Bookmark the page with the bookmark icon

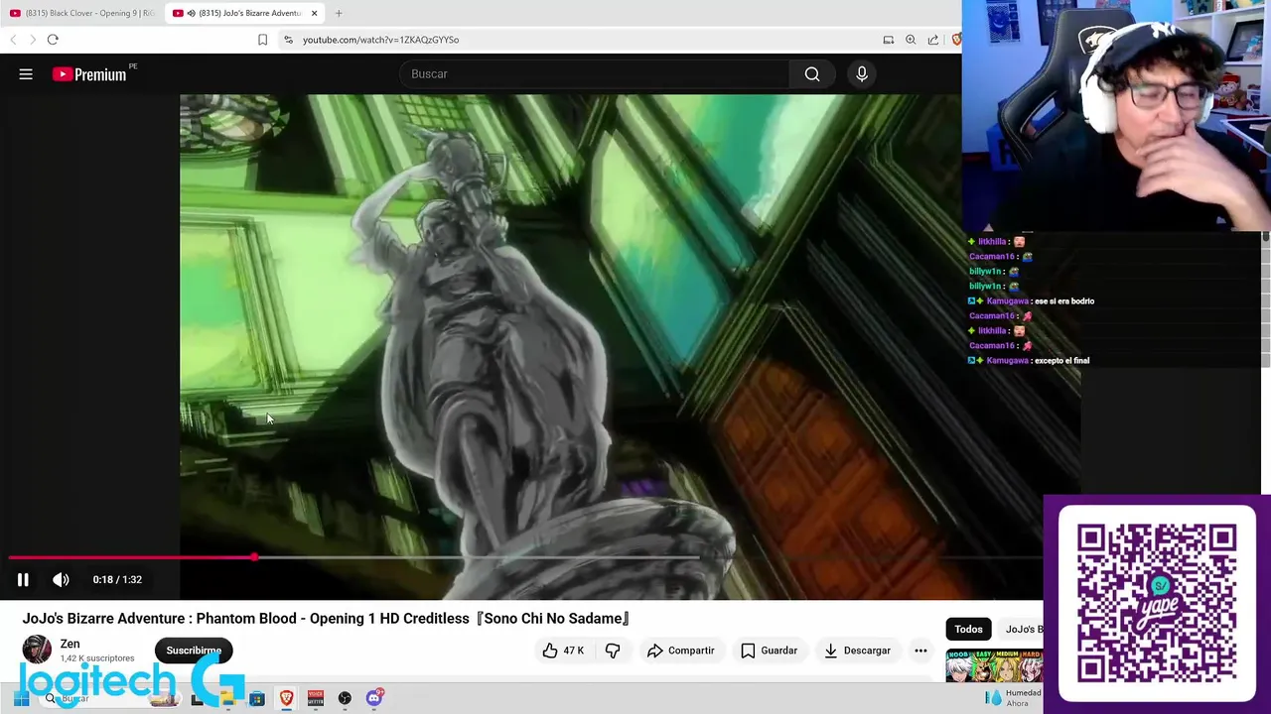click(x=262, y=40)
